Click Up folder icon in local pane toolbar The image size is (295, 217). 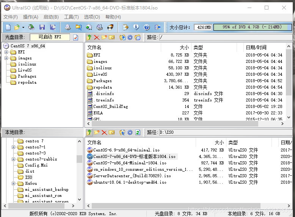(x=89, y=133)
